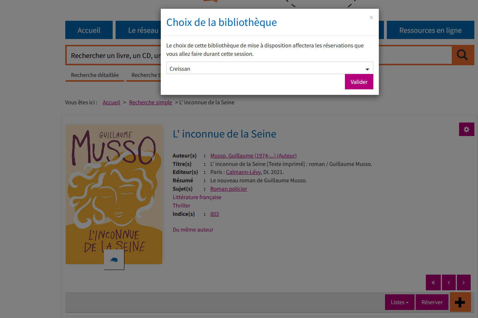Jump to first result with double-chevron icon

click(433, 282)
